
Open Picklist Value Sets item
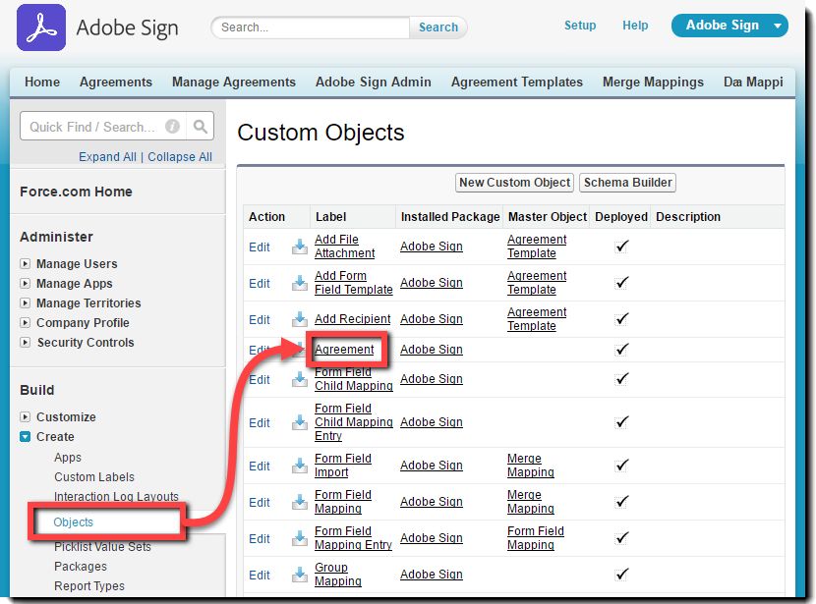pyautogui.click(x=102, y=547)
